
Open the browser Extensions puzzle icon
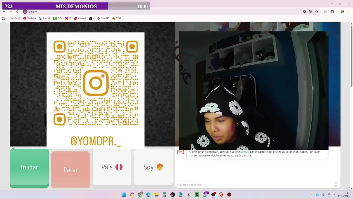point(332,12)
